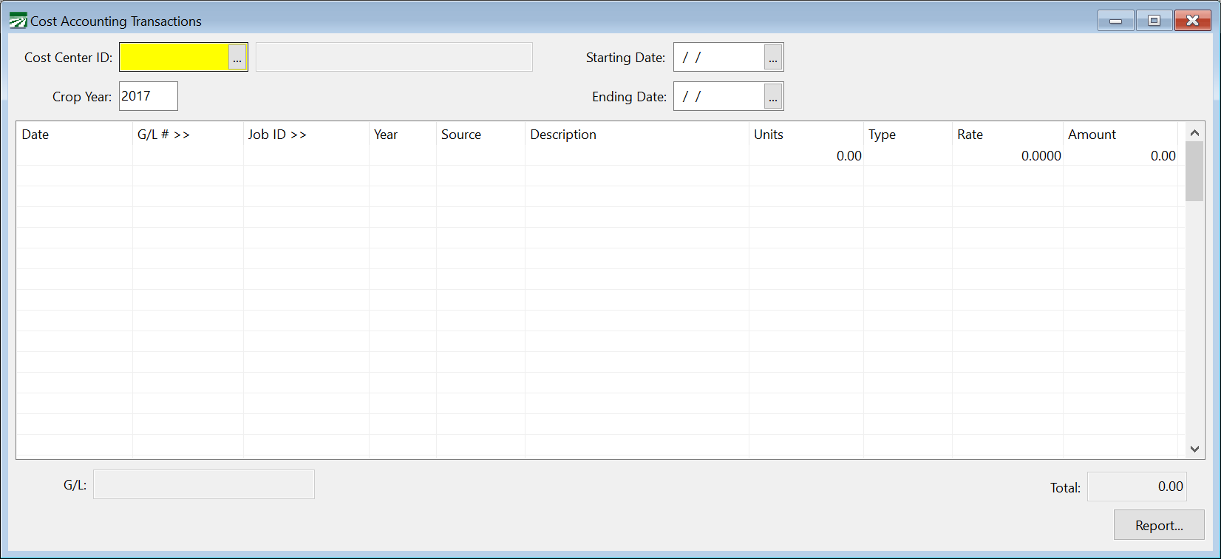Click the G/L # >> column header

[188, 135]
